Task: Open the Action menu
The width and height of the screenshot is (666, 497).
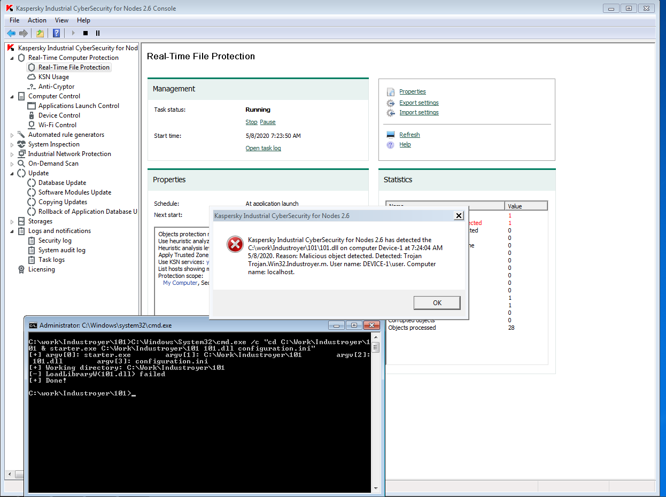Action: [x=37, y=20]
